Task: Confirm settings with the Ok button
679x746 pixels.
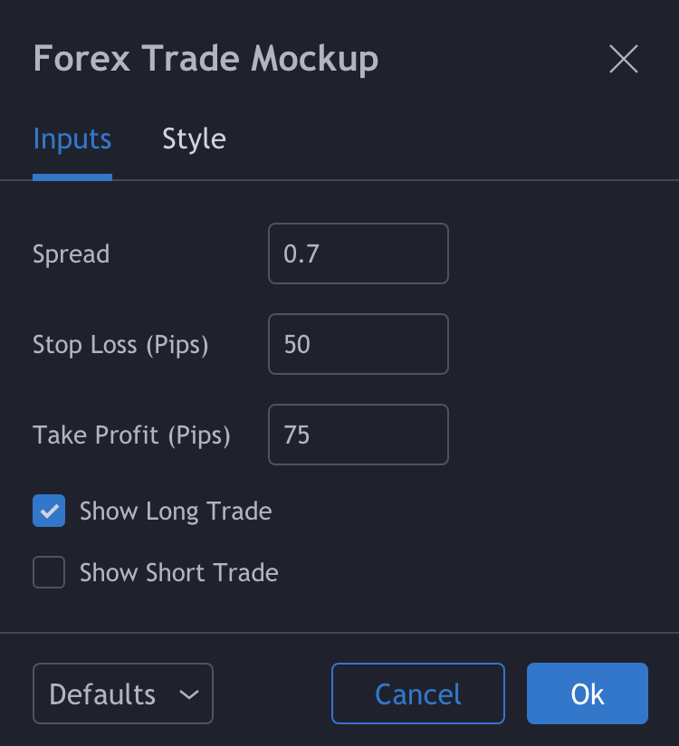Action: (587, 694)
